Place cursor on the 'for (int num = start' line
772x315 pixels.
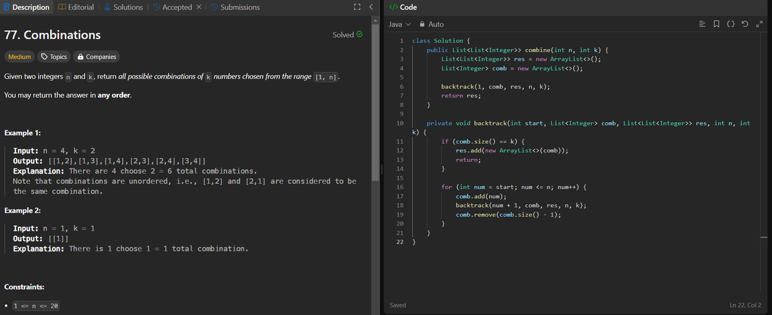(513, 186)
